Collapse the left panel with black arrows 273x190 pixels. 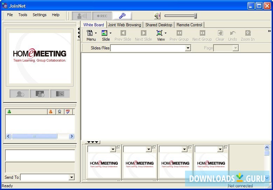click(x=79, y=33)
